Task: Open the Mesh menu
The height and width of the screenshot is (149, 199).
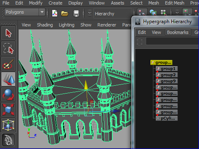Action: click(154, 3)
